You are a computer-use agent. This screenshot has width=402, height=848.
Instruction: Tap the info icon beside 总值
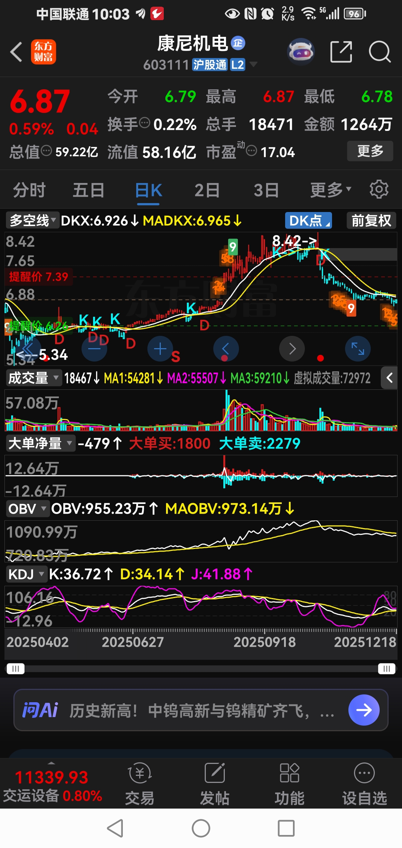point(46,151)
